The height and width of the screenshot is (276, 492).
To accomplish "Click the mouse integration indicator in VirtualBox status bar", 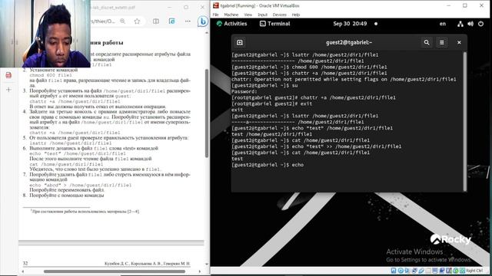I will coord(456,271).
